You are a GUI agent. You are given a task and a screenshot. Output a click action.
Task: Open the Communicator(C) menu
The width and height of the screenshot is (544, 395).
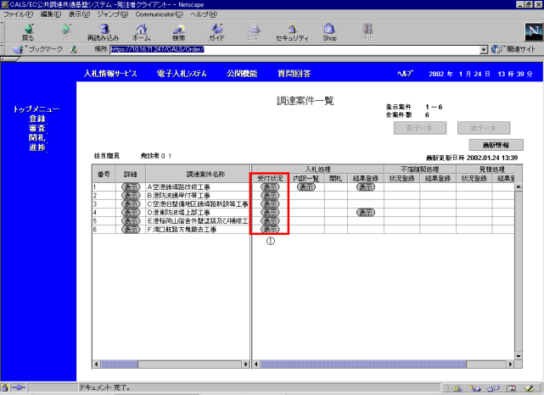pos(159,14)
